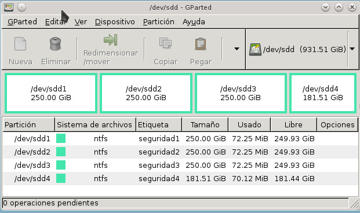The height and width of the screenshot is (213, 360).
Task: Click the hard disk icon beside /dev/sdd
Action: 255,49
